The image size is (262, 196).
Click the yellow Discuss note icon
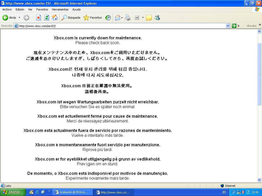pyautogui.click(x=149, y=18)
